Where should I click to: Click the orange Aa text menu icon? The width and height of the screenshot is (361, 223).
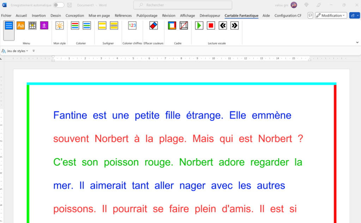tap(21, 26)
